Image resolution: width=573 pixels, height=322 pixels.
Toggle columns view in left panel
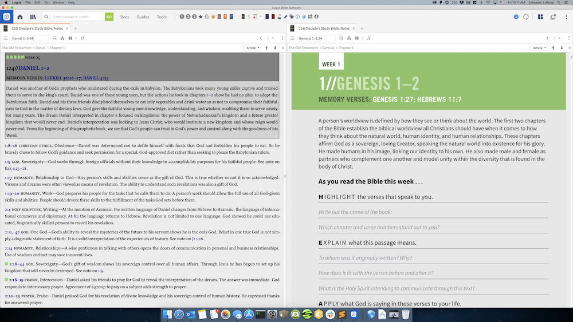point(70,38)
